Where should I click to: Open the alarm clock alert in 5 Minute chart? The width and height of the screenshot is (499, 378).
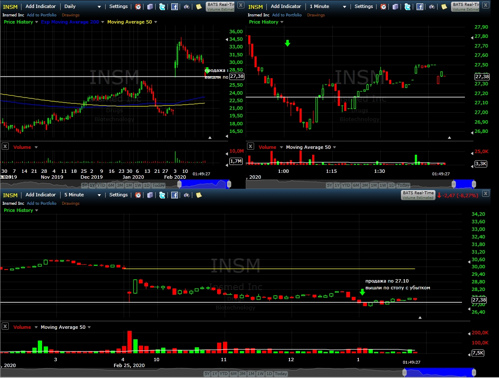click(x=138, y=195)
